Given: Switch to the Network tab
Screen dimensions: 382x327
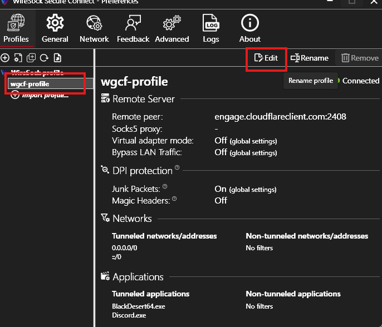Looking at the screenshot, I should [x=94, y=29].
